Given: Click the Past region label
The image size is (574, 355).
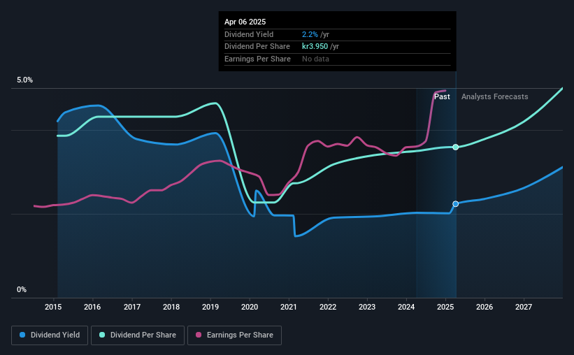Looking at the screenshot, I should (442, 96).
